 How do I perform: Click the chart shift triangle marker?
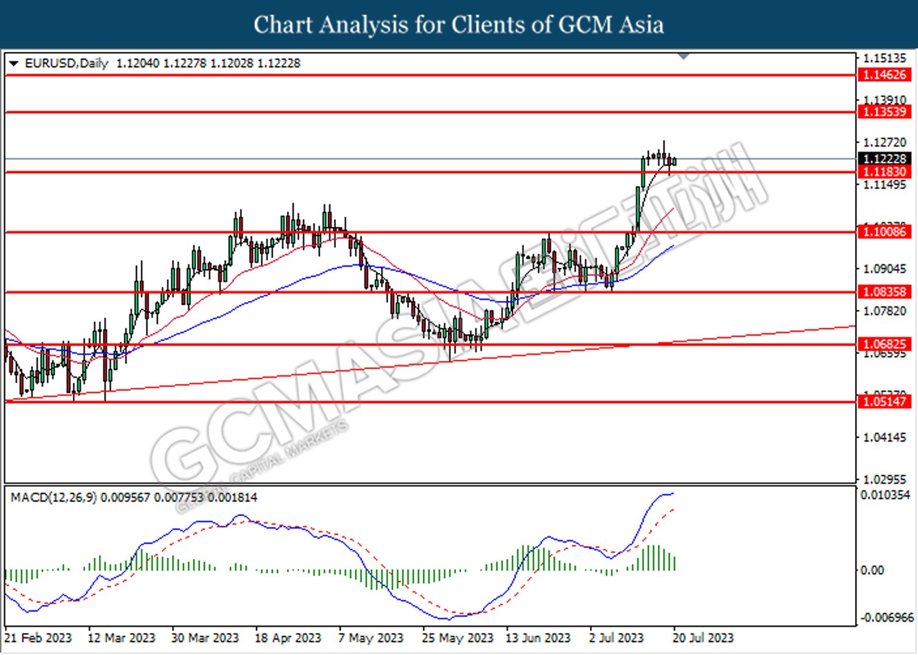pyautogui.click(x=684, y=56)
